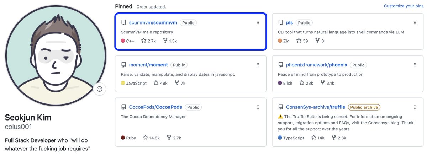Click the repo icon beside pls
This screenshot has width=427, height=155.
tap(280, 23)
